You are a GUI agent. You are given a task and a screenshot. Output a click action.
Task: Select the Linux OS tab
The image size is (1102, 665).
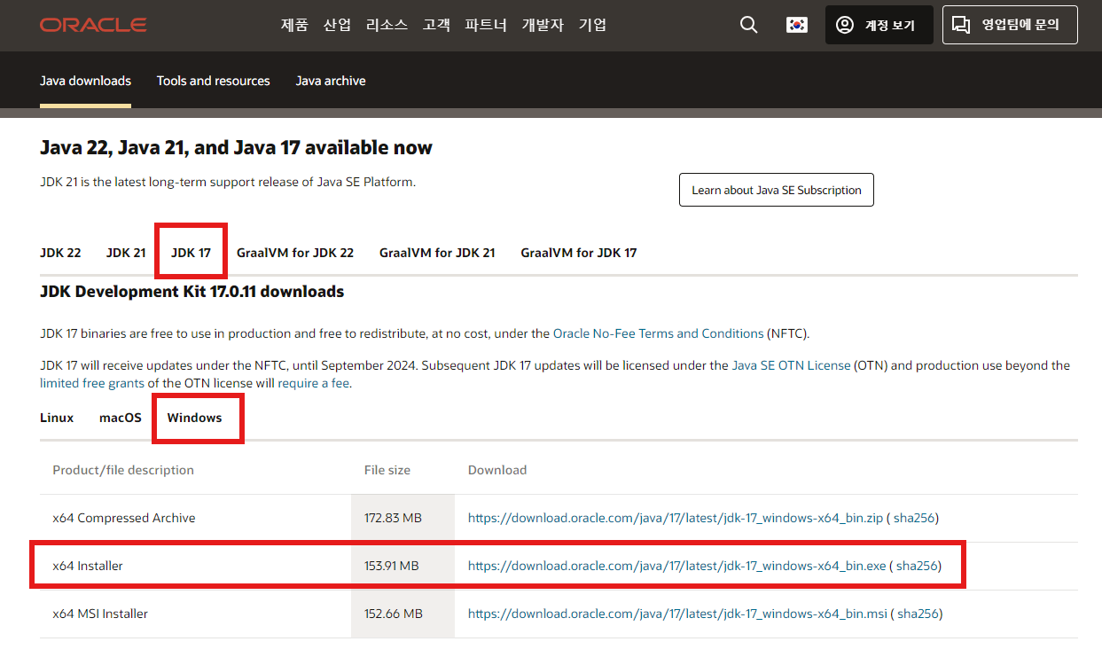tap(57, 418)
